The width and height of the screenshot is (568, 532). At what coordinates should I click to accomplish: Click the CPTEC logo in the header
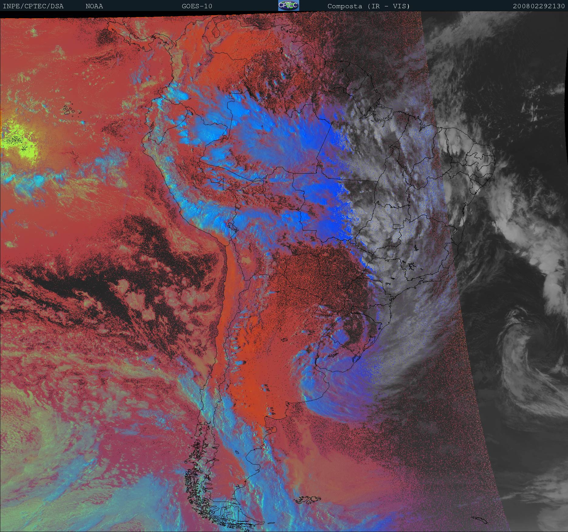pos(288,5)
